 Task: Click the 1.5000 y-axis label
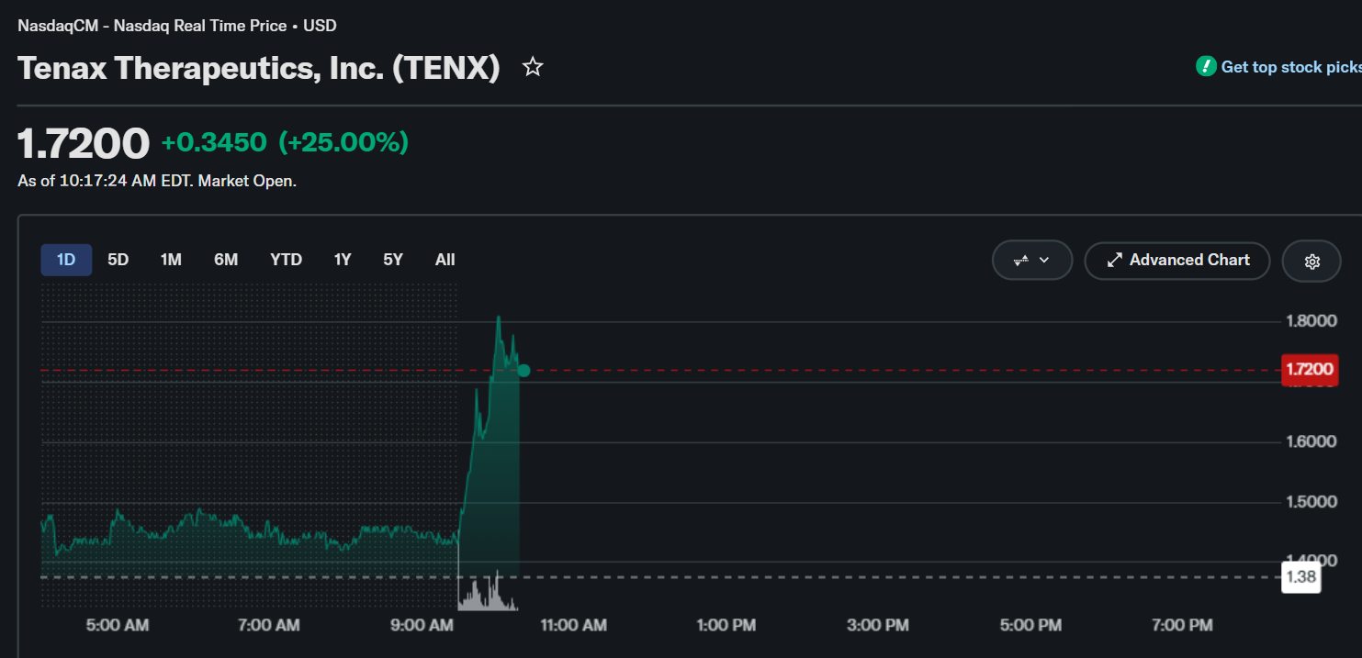pyautogui.click(x=1310, y=502)
